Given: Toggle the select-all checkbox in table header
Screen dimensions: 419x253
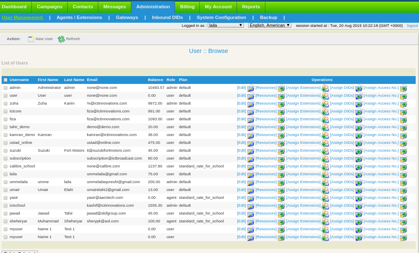Looking at the screenshot, I should point(6,80).
